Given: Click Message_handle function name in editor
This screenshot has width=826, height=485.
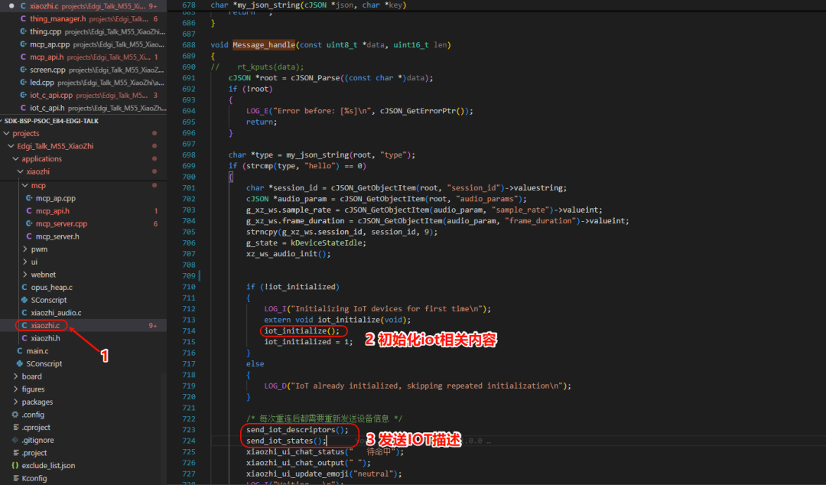Looking at the screenshot, I should click(264, 45).
